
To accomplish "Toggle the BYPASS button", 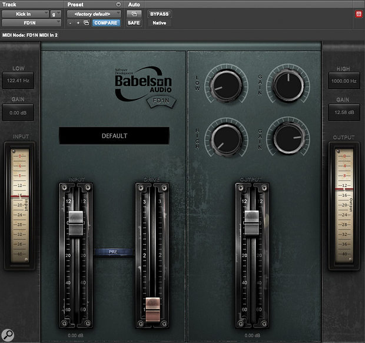I will click(160, 14).
